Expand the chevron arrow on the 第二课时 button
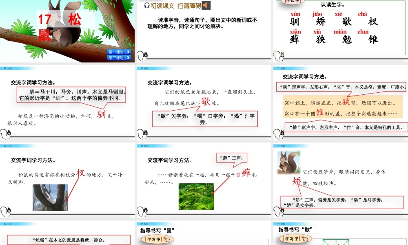 (128, 58)
